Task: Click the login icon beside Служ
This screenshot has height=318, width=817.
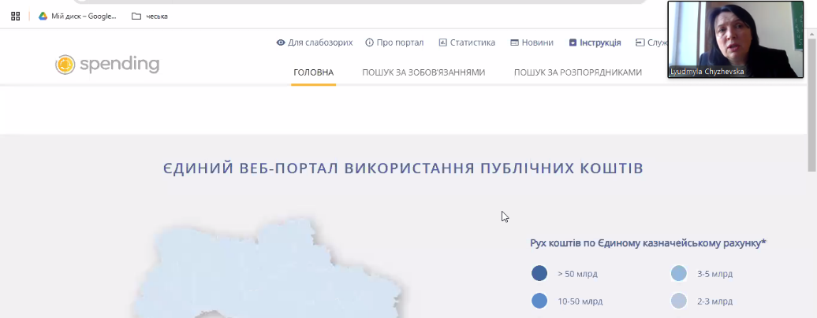Action: 640,43
